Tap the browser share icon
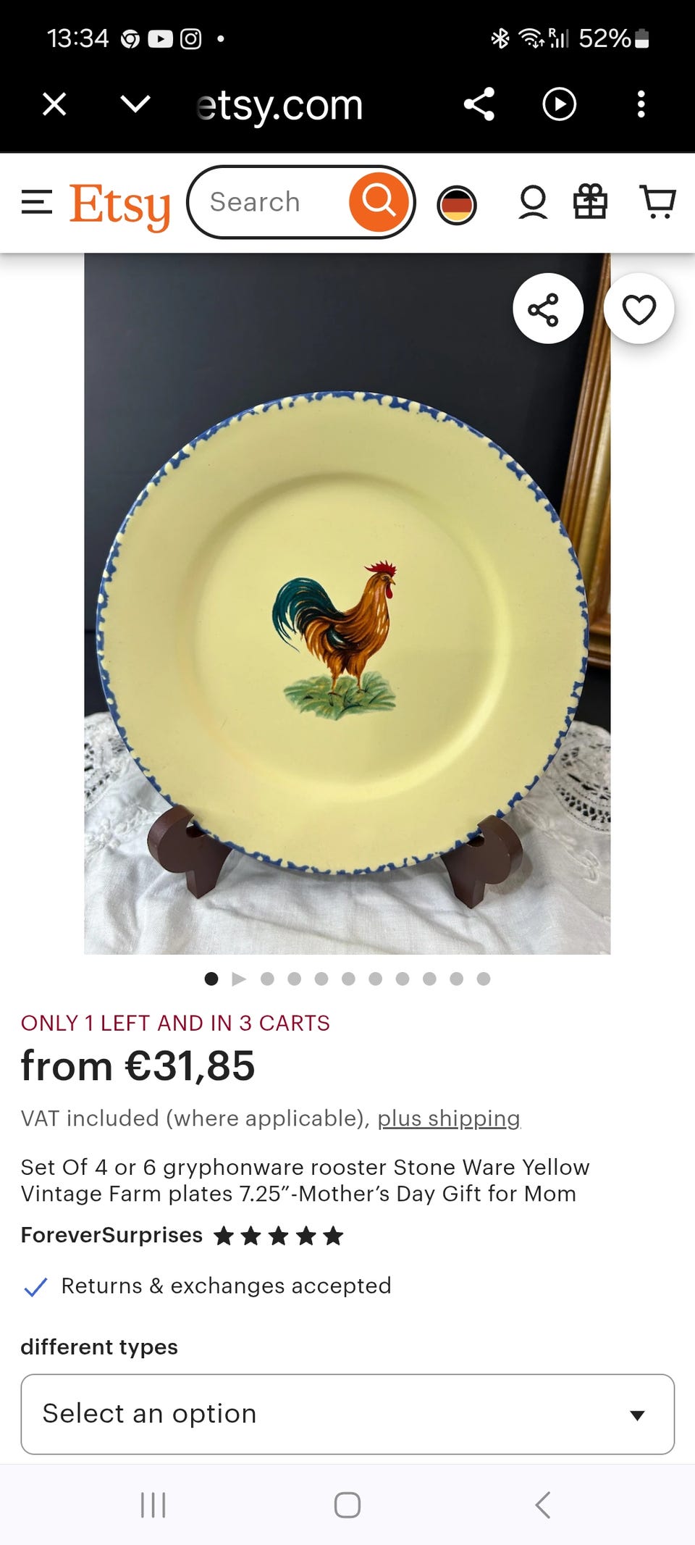 (x=479, y=104)
